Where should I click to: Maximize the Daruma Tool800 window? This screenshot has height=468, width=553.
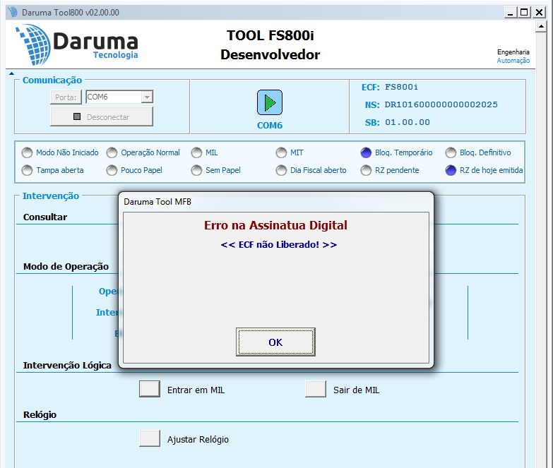coord(525,13)
